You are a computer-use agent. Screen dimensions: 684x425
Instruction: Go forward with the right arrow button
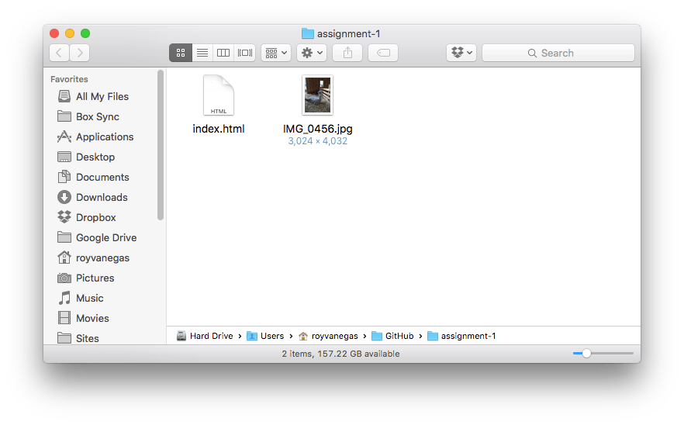point(80,53)
